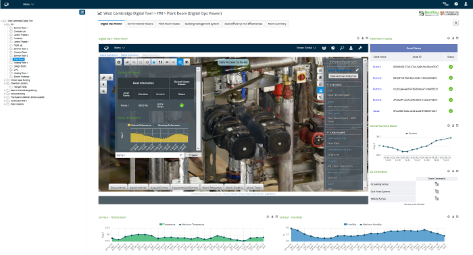The height and width of the screenshot is (255, 473).
Task: Click the pencil edit icon next to Plant Room Pump title
Action: click(x=357, y=70)
